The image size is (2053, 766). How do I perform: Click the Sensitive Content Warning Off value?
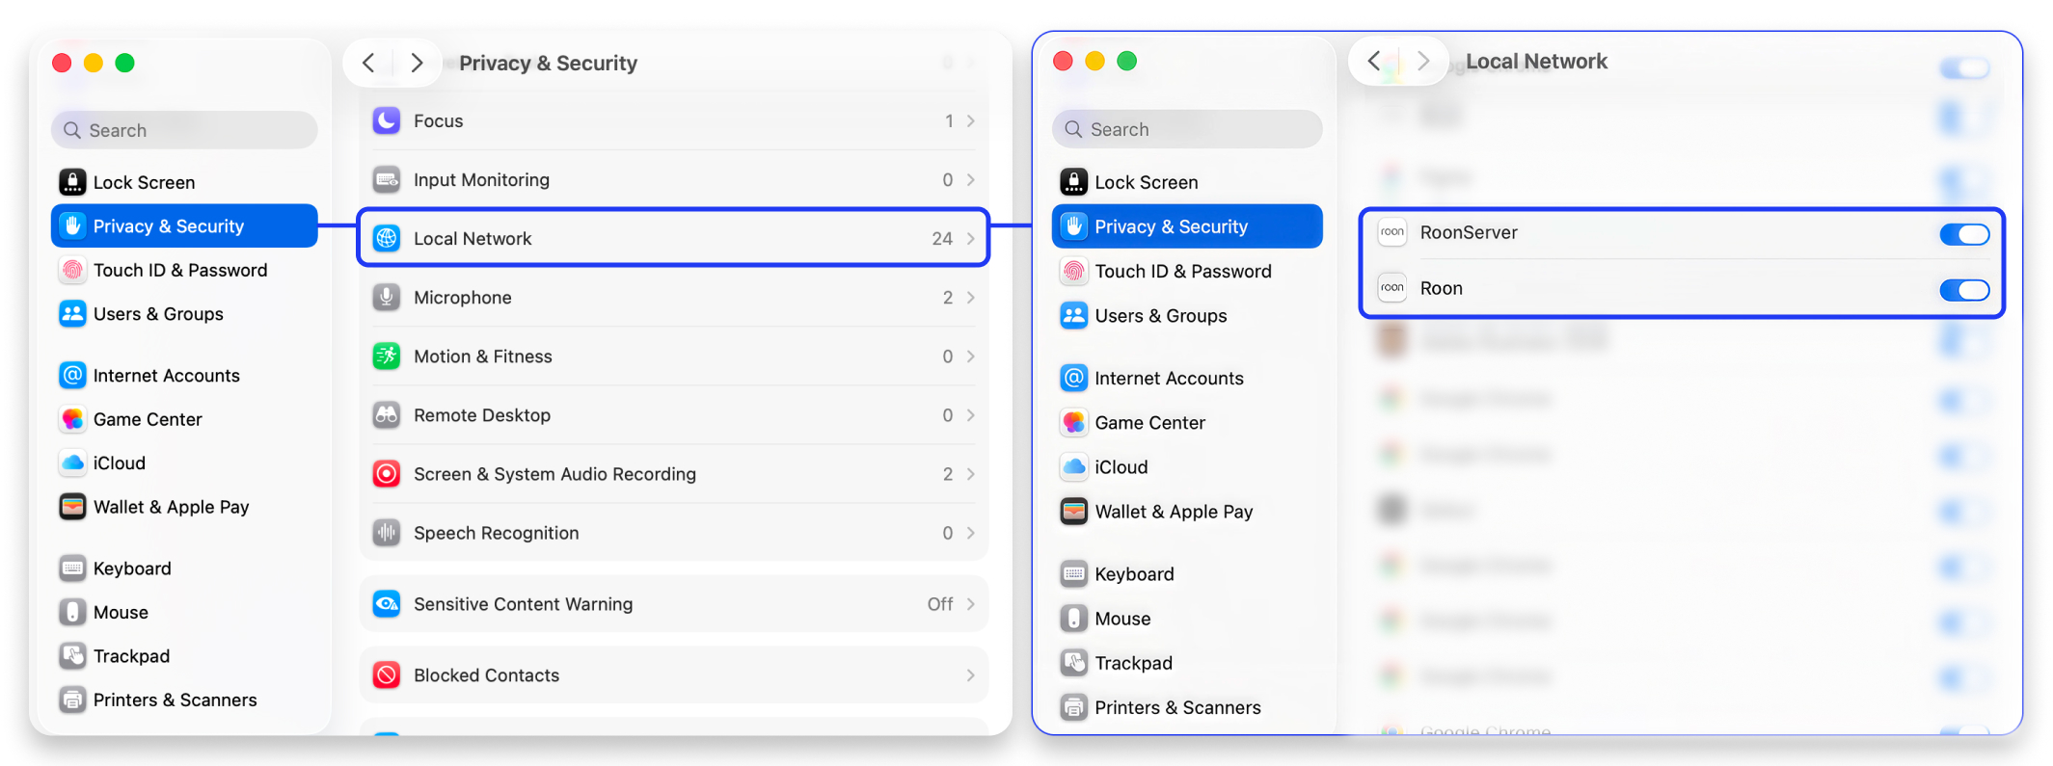click(940, 603)
